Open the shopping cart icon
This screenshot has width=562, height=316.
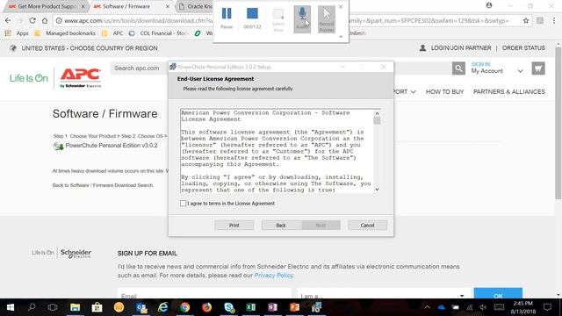point(538,68)
